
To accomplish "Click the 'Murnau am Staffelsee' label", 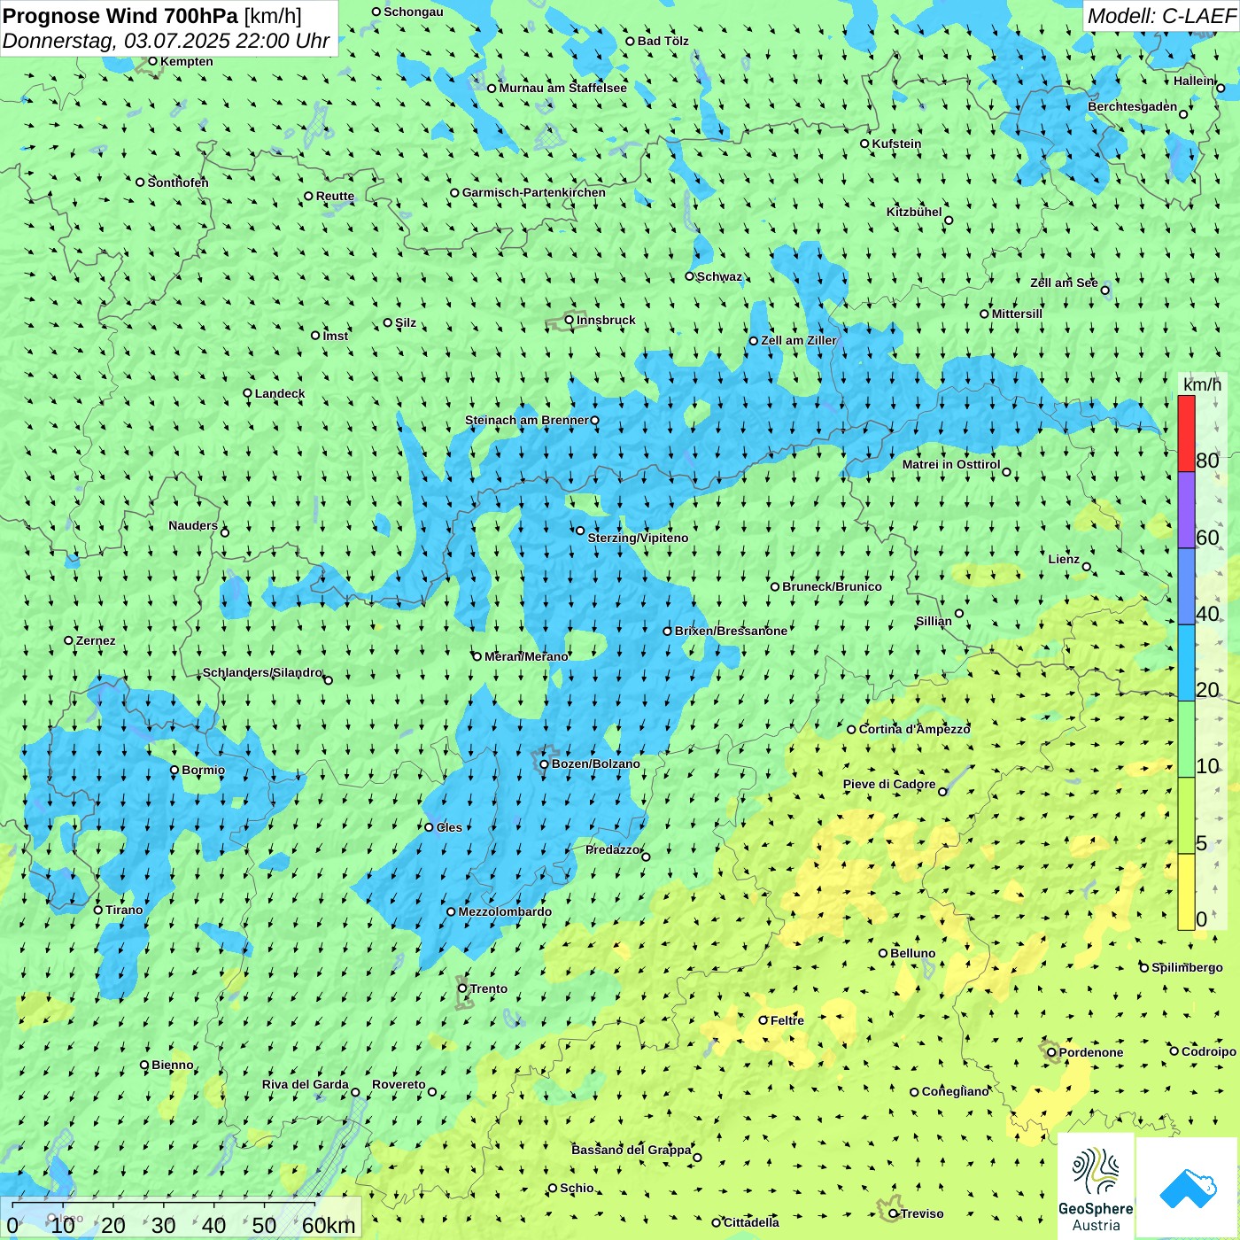I will 562,88.
